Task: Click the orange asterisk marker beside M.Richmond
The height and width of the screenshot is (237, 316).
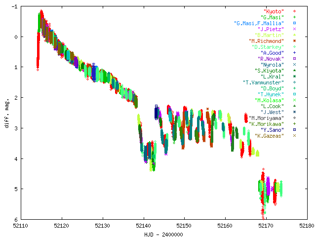Action: pos(294,41)
